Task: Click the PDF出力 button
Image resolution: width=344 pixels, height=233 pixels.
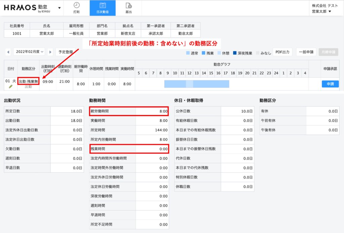Action: (282, 52)
